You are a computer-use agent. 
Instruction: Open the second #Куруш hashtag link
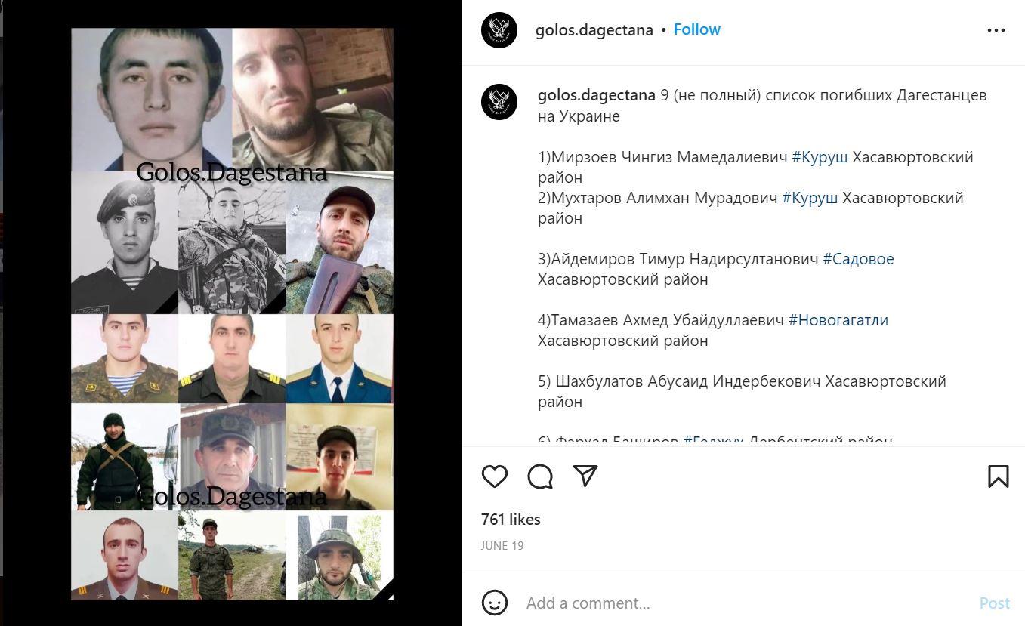pos(810,198)
